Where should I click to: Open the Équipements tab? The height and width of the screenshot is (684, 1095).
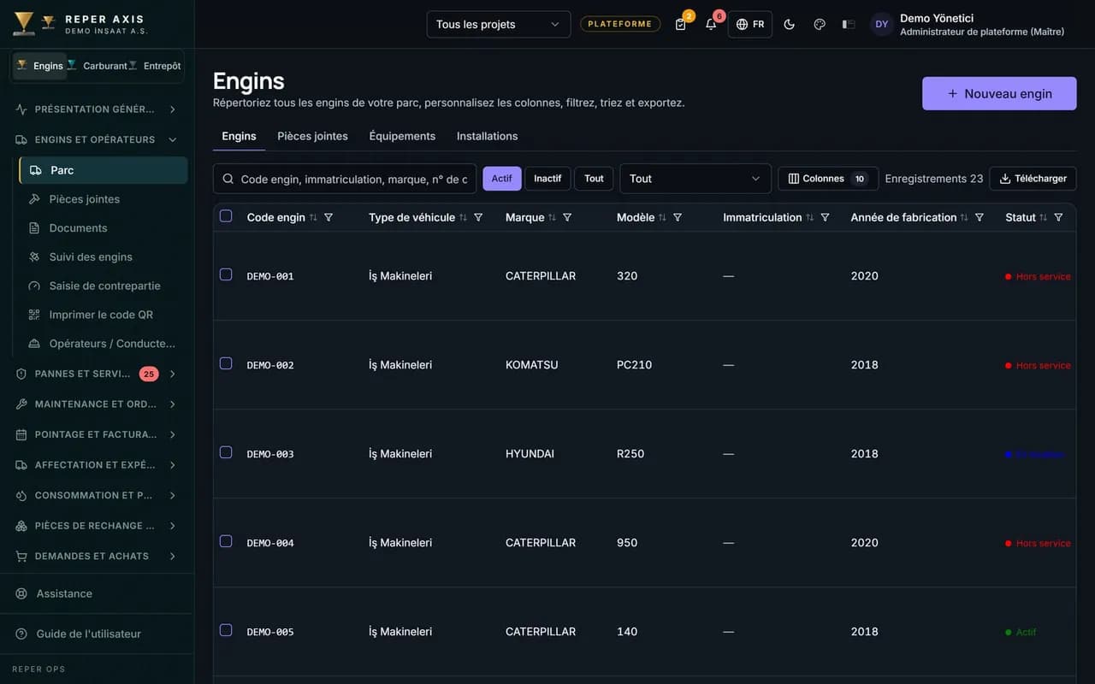point(402,136)
